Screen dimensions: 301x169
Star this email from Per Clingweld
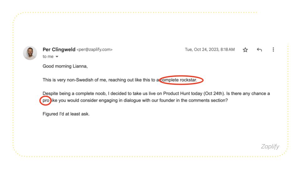[245, 50]
